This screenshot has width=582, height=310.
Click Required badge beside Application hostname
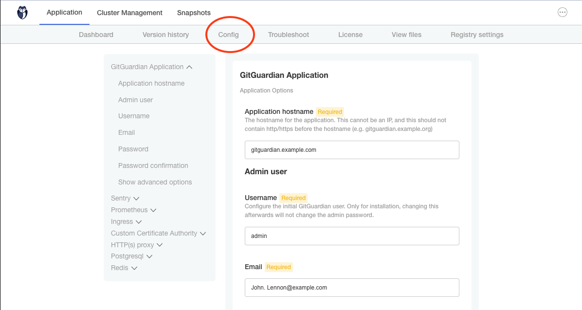330,112
